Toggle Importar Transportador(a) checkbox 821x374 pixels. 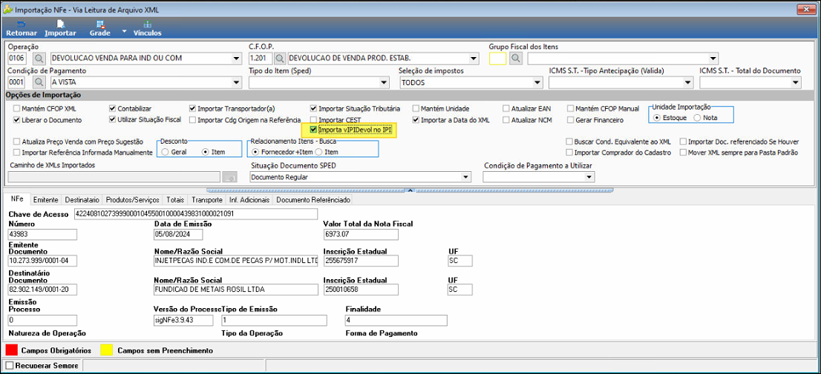coord(193,109)
